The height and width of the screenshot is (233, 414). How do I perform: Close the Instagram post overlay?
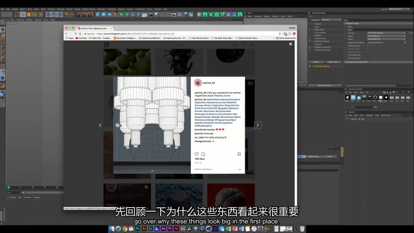(290, 44)
